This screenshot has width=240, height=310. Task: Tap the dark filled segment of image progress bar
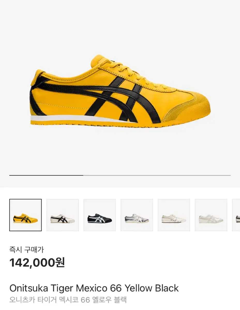click(46, 175)
